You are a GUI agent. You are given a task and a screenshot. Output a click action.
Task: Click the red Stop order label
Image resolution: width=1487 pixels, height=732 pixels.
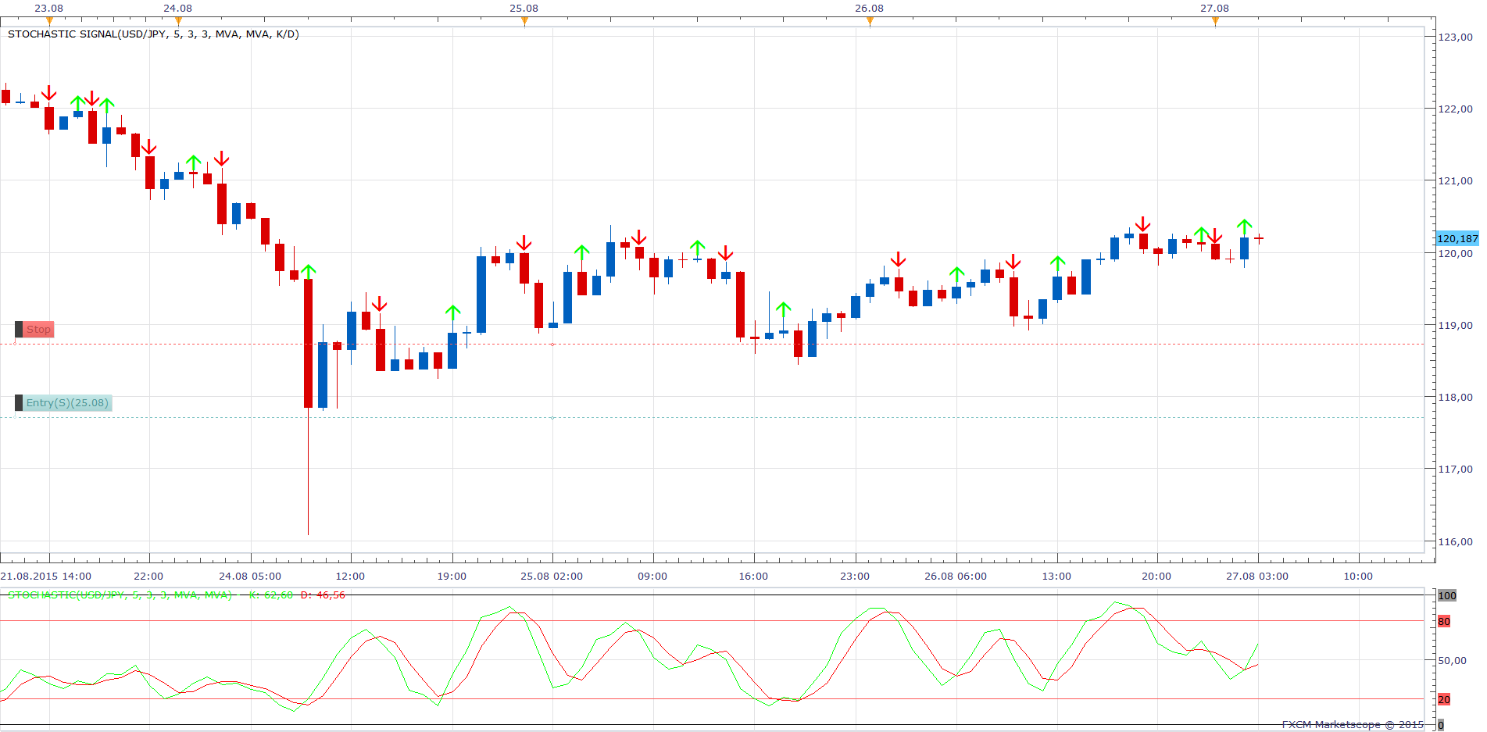pyautogui.click(x=38, y=330)
